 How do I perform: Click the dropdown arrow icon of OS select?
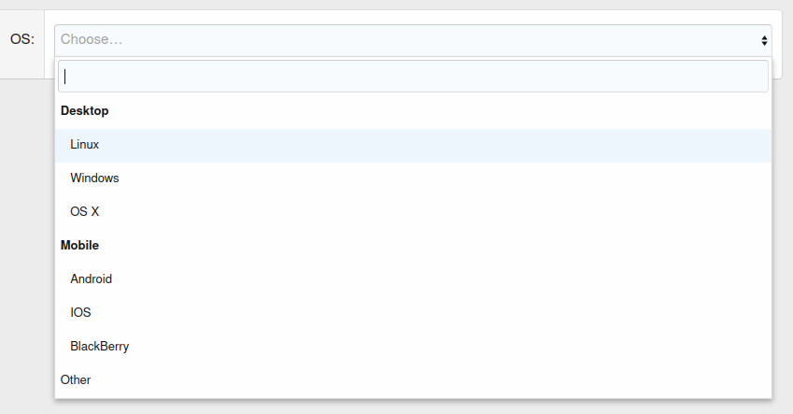click(764, 40)
